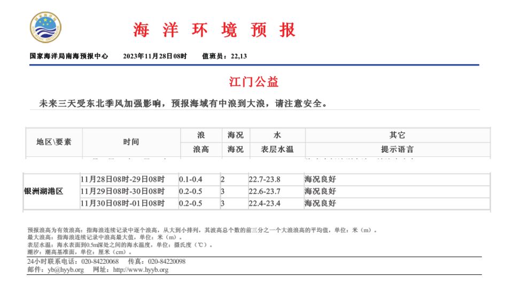Click the 11月30日08时-01日08时 time cell
This screenshot has width=512, height=291.
(x=122, y=203)
